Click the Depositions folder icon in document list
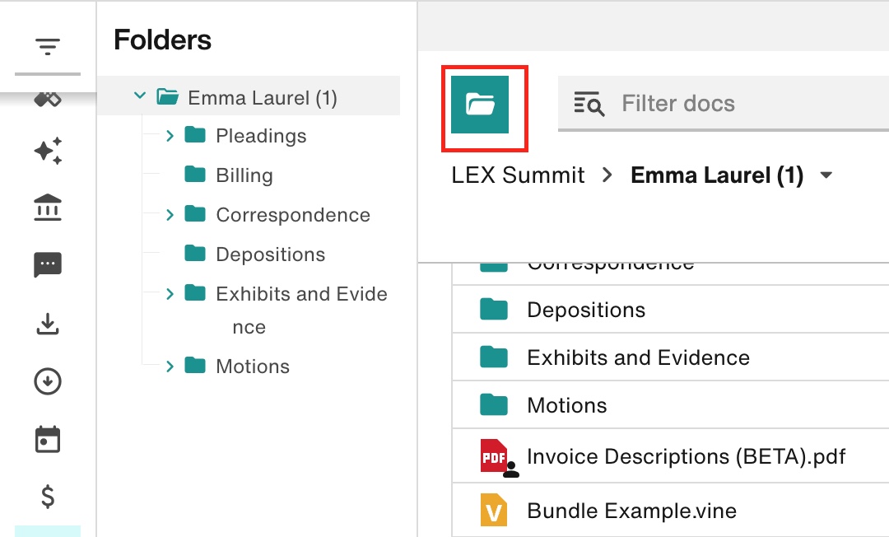The image size is (889, 537). coord(493,309)
